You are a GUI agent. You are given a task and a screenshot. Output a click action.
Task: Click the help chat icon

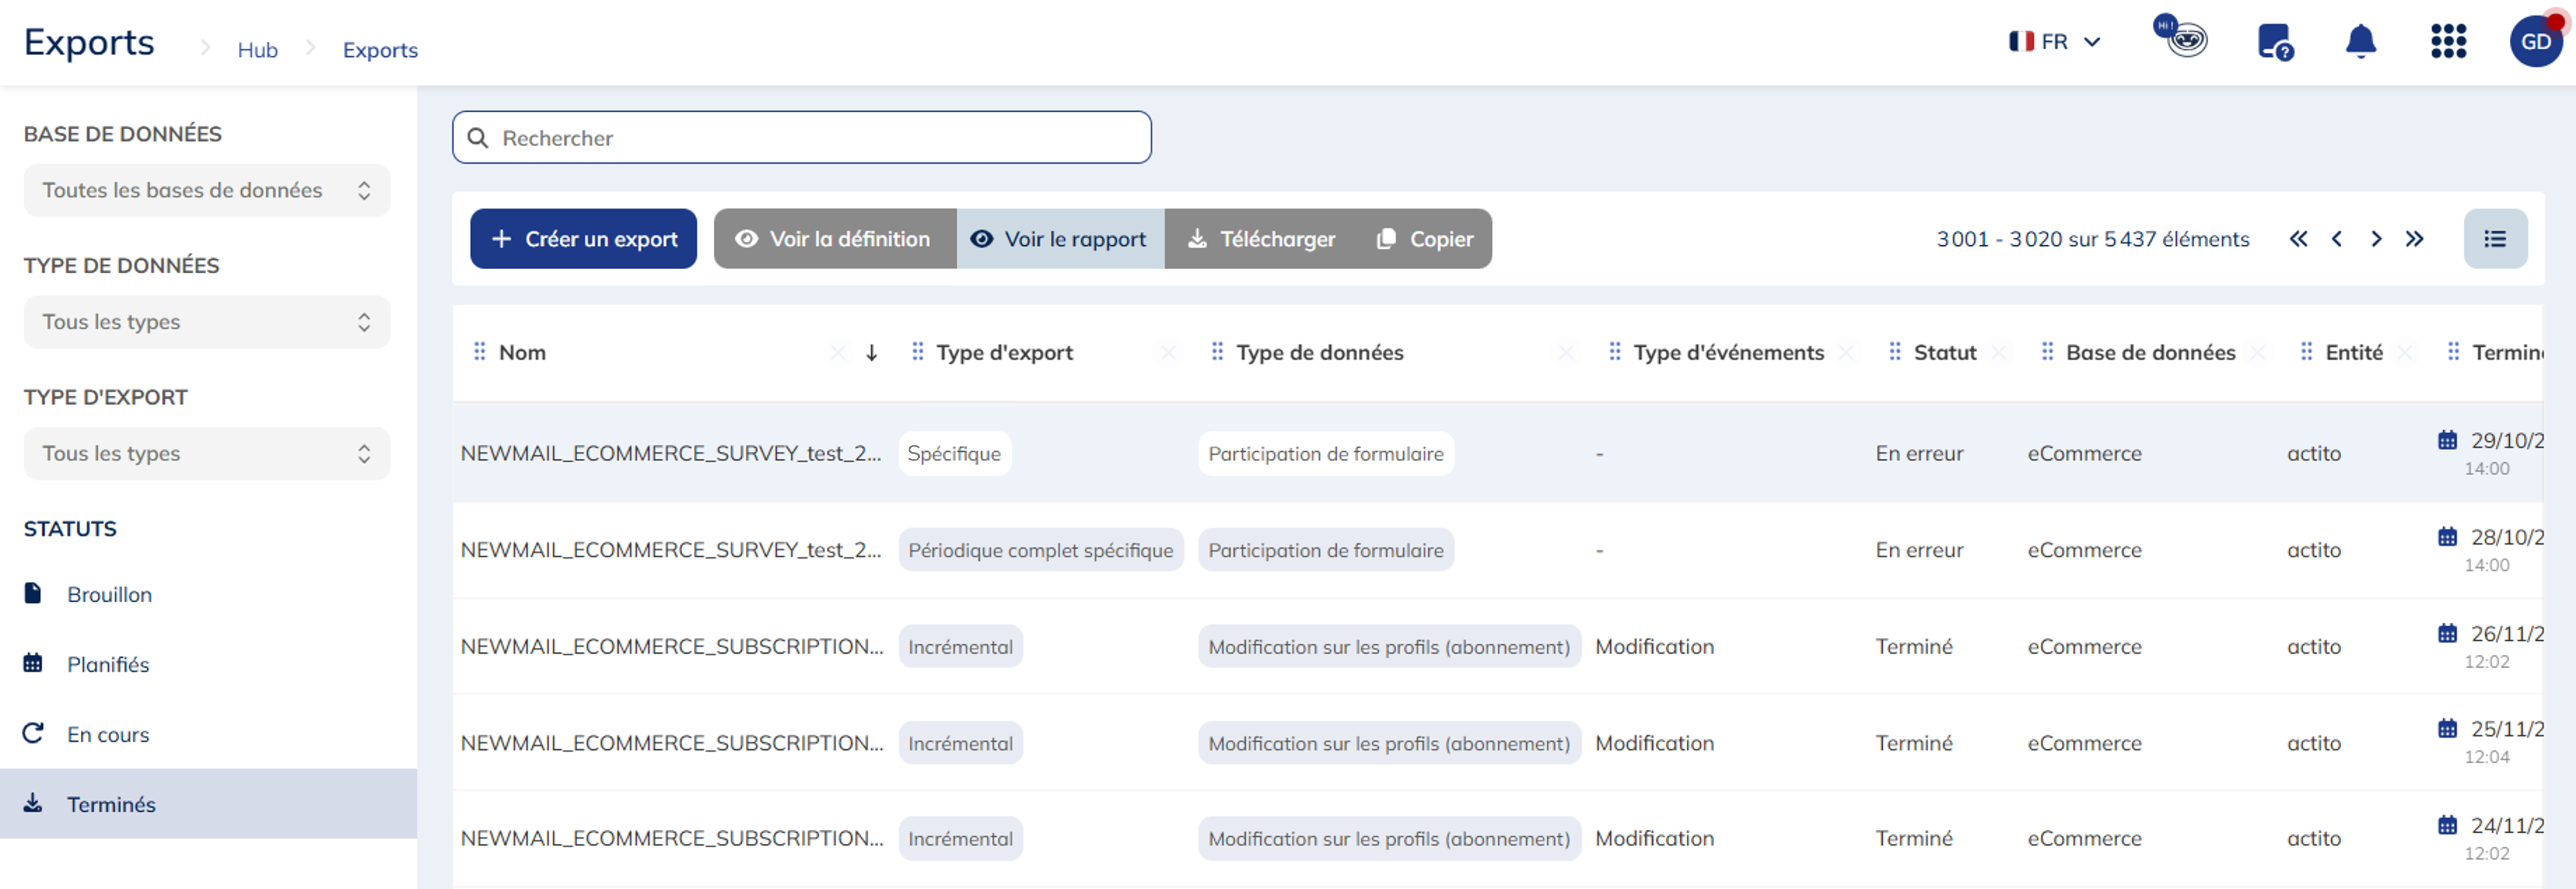(x=2274, y=42)
